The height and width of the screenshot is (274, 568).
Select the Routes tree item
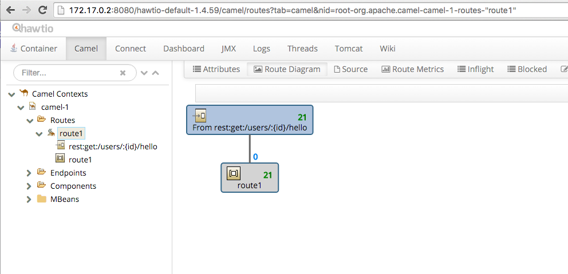(x=62, y=120)
